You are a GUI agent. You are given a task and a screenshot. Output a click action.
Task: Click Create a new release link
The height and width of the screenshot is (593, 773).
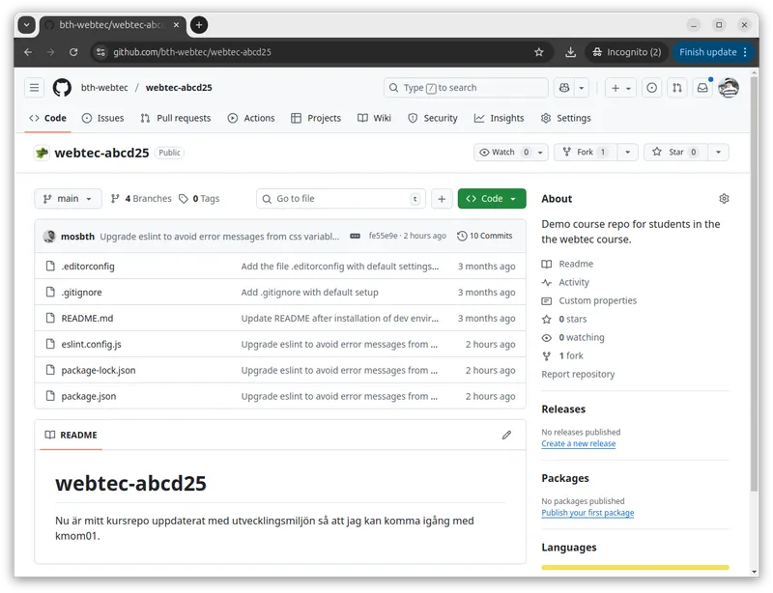[x=578, y=444]
